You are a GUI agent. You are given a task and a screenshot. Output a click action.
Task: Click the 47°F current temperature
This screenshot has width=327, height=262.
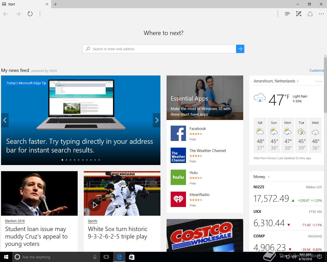click(x=279, y=100)
